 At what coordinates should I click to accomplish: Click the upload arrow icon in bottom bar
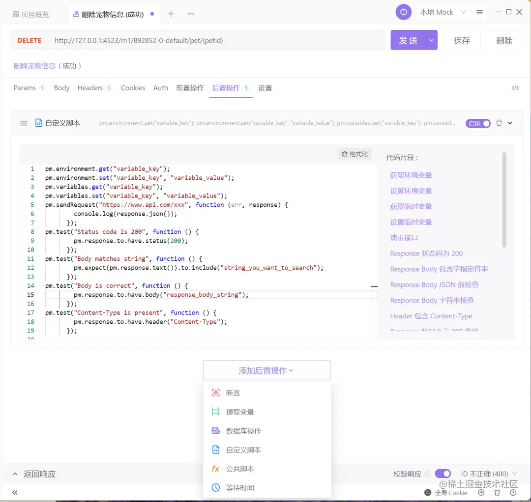click(x=481, y=493)
